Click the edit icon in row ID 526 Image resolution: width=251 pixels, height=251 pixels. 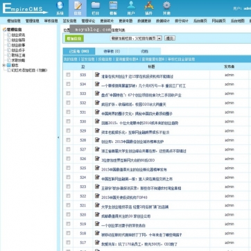click(x=97, y=159)
